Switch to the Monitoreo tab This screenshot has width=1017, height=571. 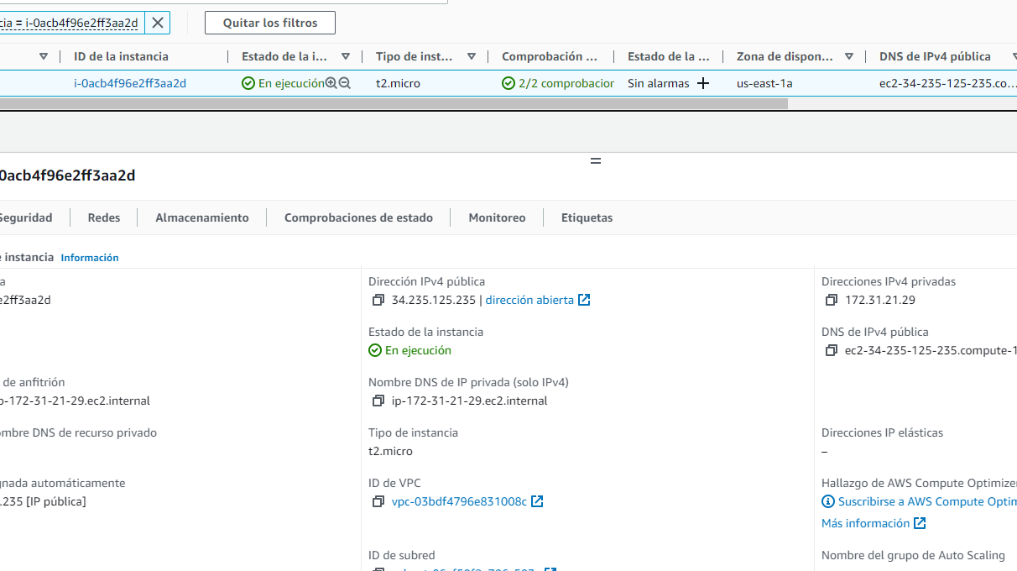click(x=497, y=217)
